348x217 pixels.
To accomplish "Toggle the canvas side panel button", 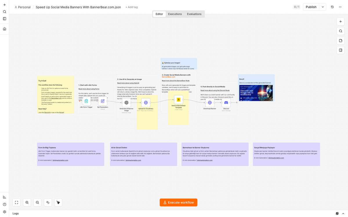I will (340, 50).
